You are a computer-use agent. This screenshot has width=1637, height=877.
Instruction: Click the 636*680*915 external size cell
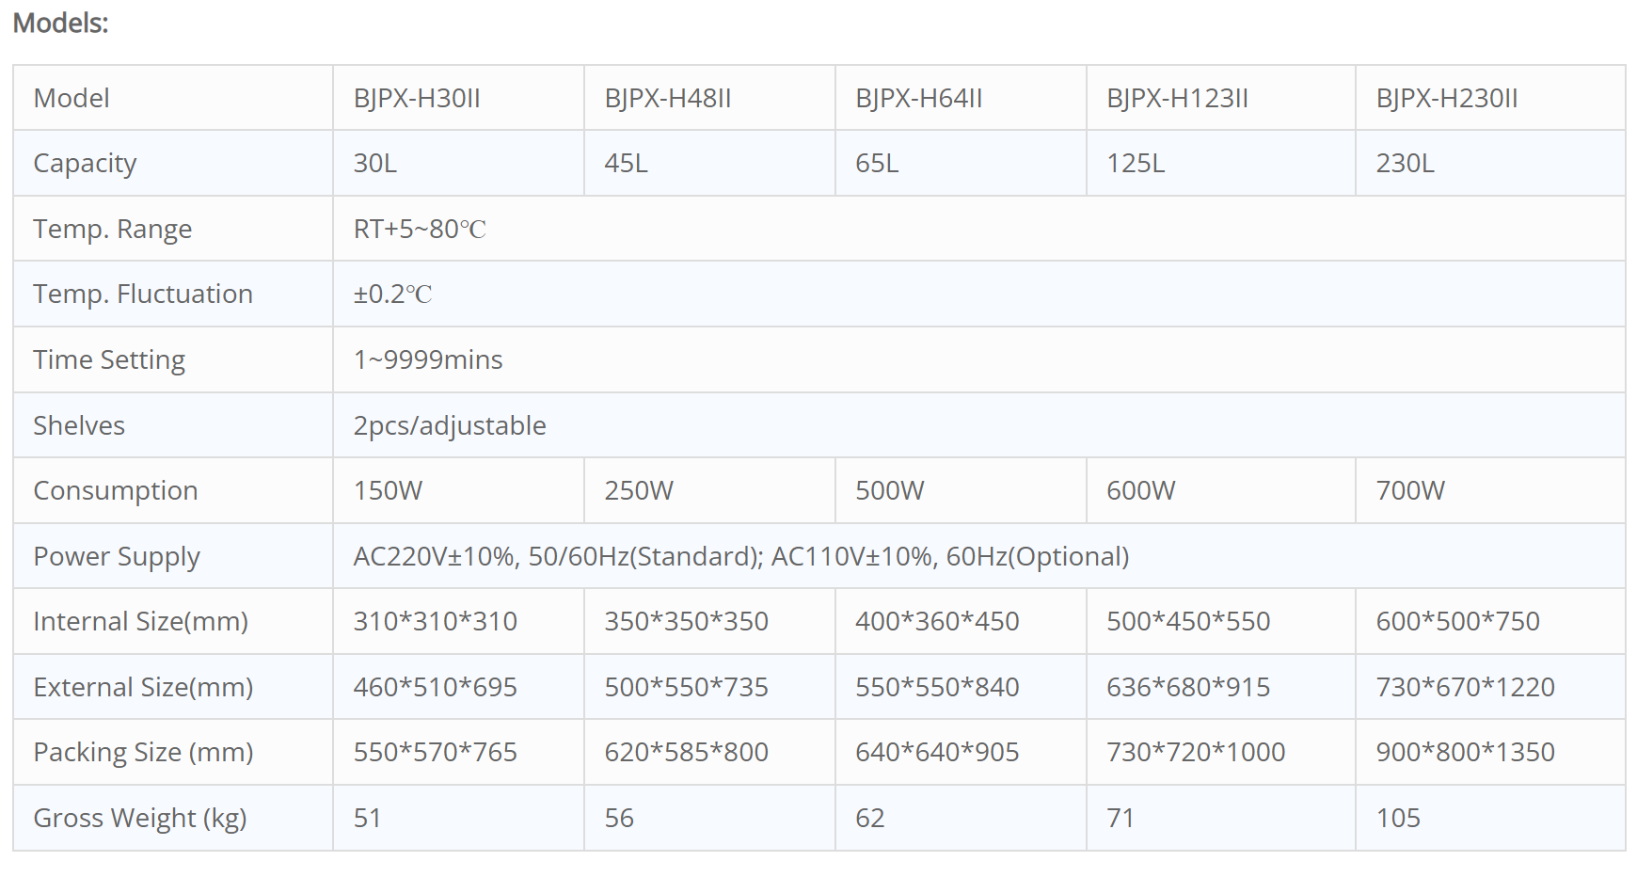[x=1187, y=688]
